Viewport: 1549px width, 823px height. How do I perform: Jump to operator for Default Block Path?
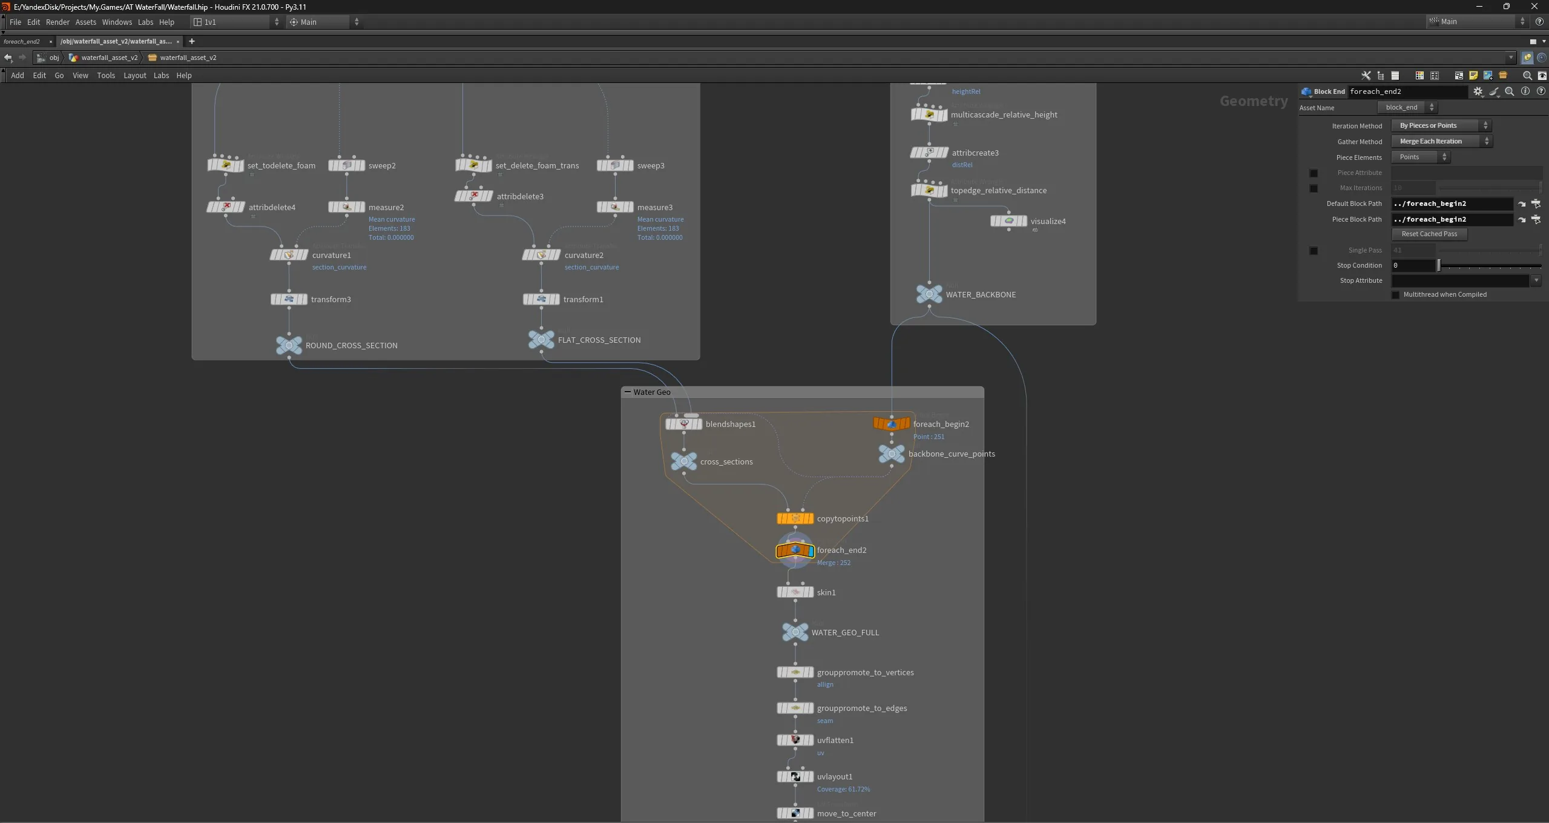1522,204
